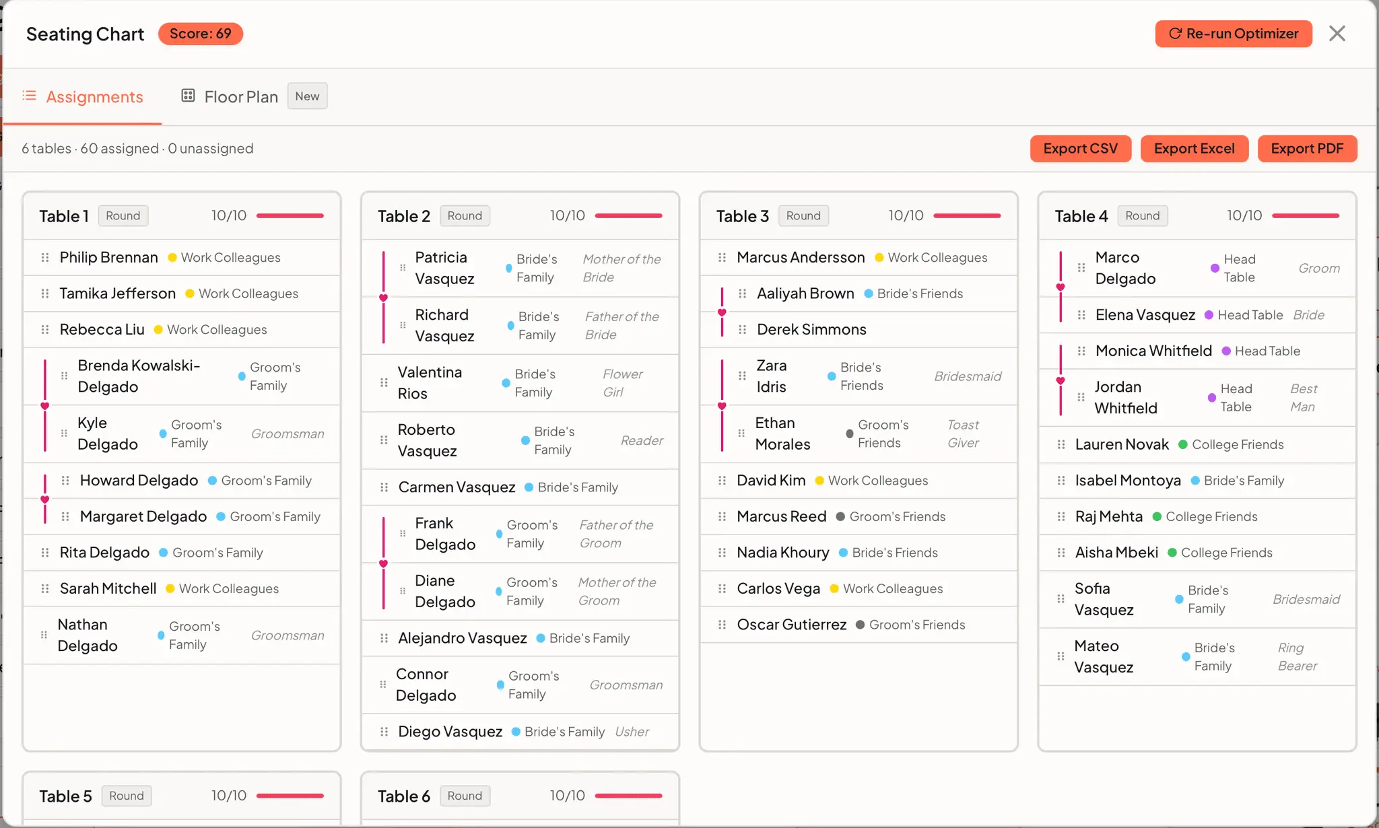
Task: Click the heart link between Aaliyah Brown and Derek Simmons
Action: (722, 312)
